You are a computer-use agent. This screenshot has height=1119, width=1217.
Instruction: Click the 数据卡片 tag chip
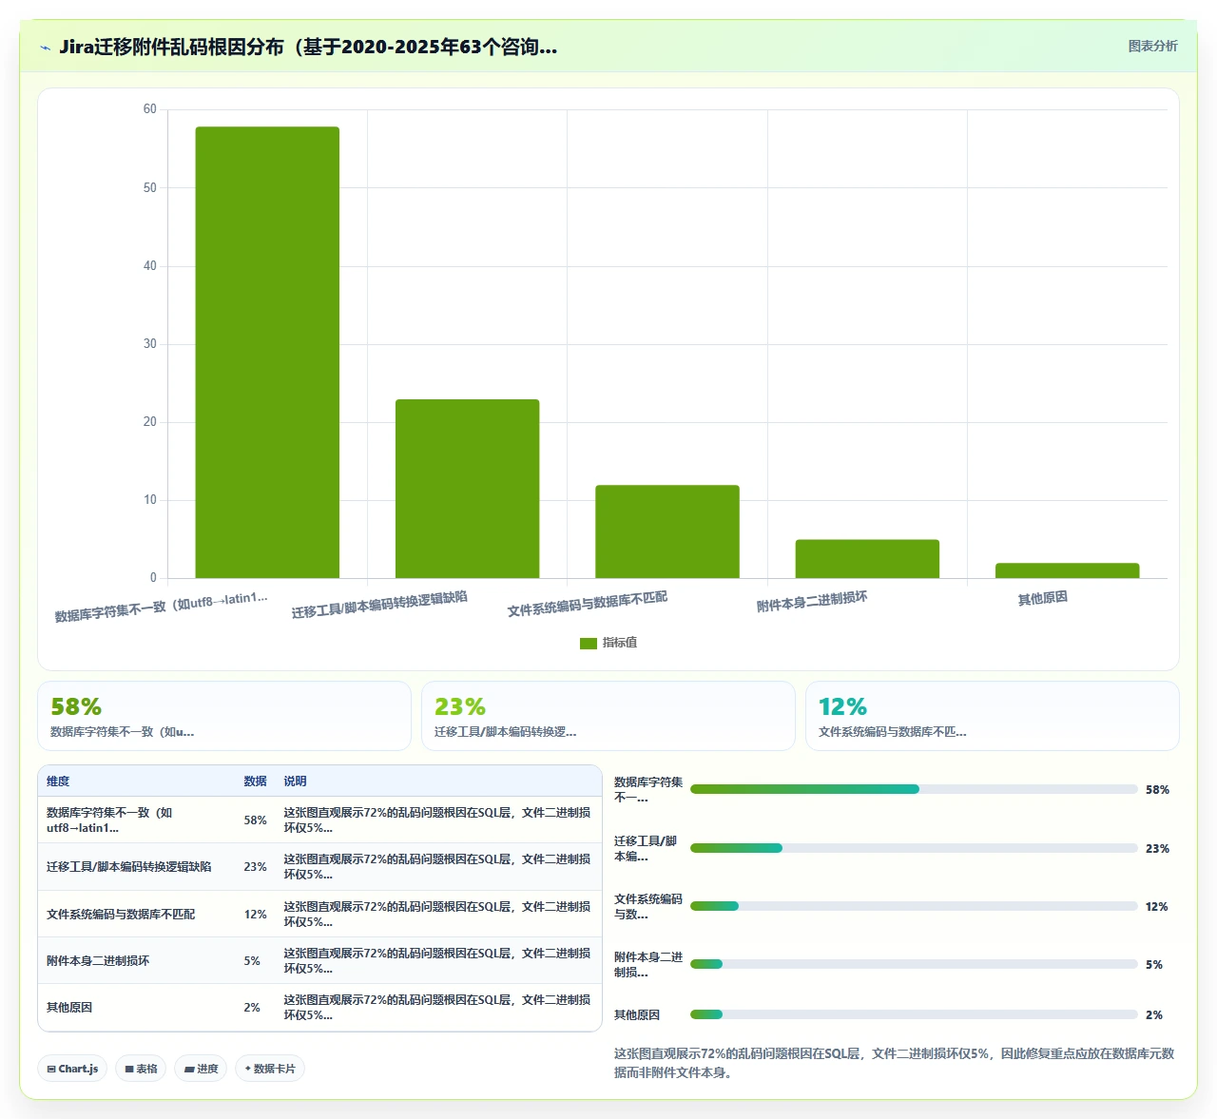click(270, 1069)
